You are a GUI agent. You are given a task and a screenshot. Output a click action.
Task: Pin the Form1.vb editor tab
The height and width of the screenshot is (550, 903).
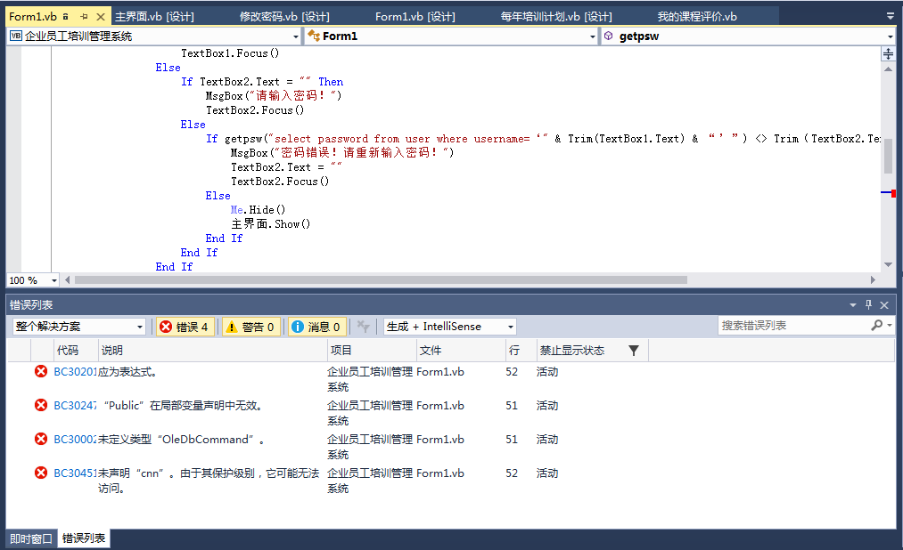click(84, 17)
